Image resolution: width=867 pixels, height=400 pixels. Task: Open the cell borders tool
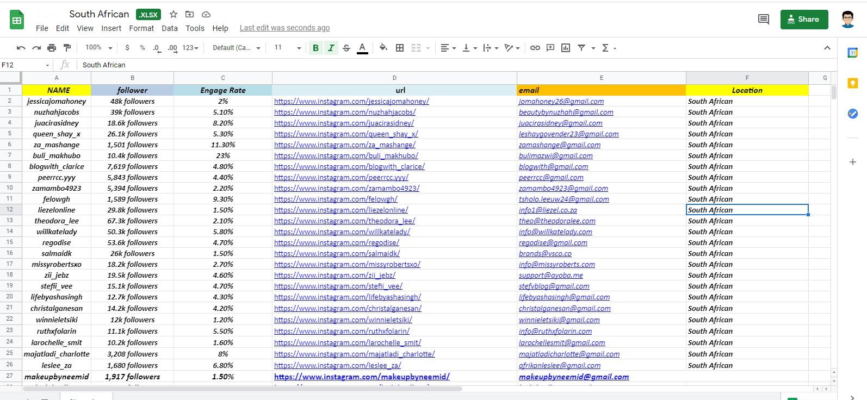400,48
